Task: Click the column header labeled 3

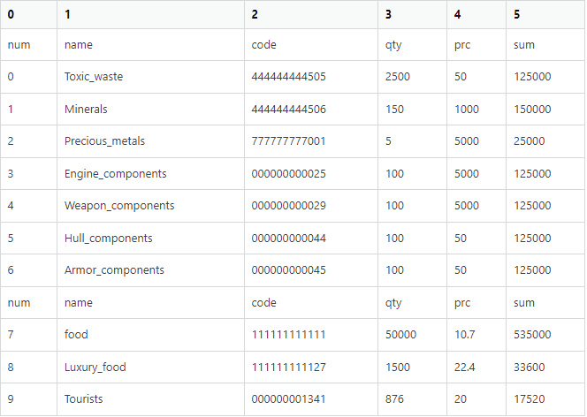Action: coord(412,15)
